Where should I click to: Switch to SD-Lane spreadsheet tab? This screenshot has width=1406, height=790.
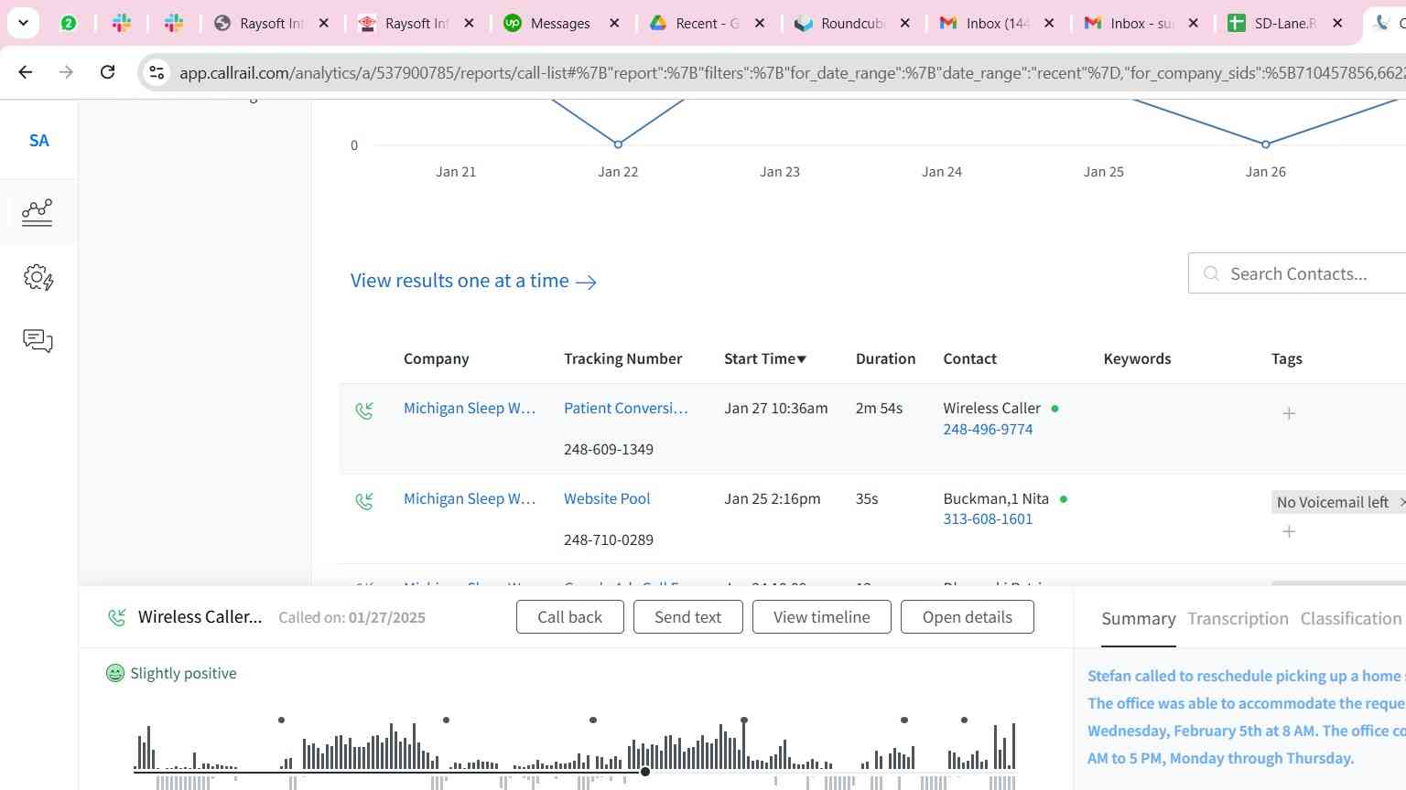pos(1285,24)
